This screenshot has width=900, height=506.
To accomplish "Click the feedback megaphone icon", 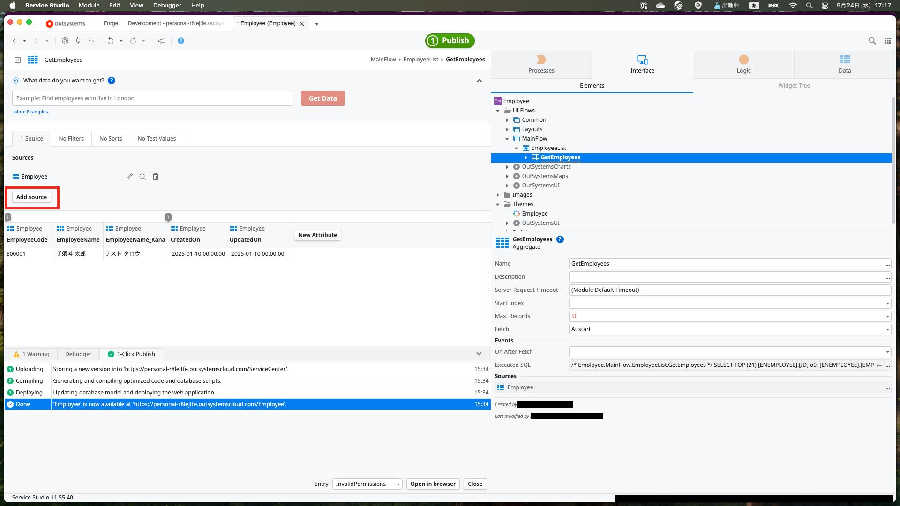I will (x=162, y=41).
